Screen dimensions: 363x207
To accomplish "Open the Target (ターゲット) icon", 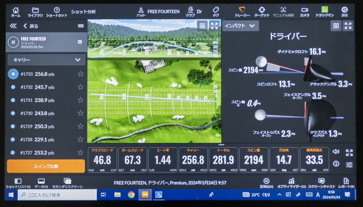I will [262, 12].
